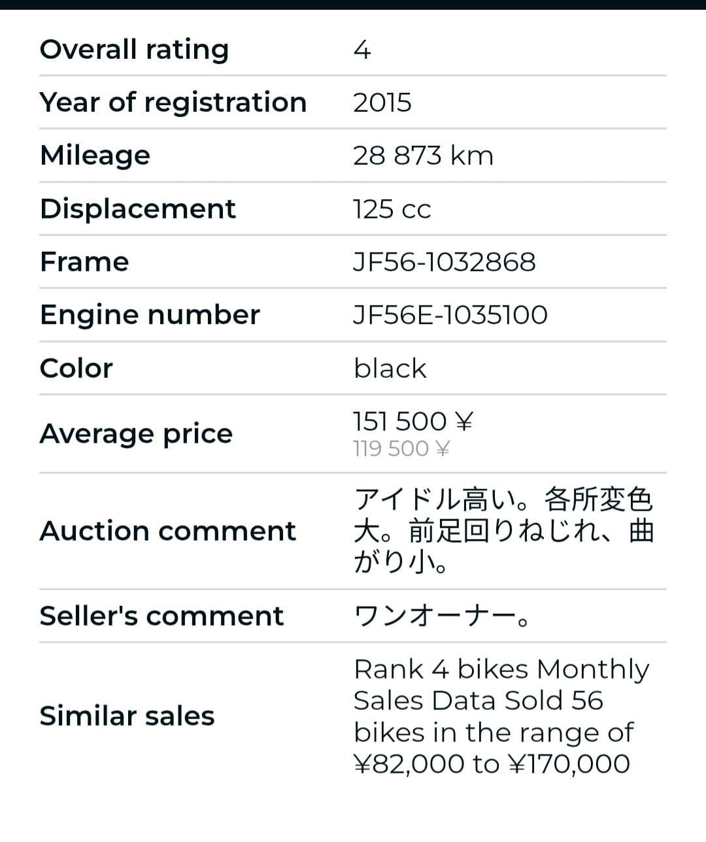Click the greyed 119 500 ¥ price
This screenshot has height=842, width=706.
pyautogui.click(x=401, y=449)
